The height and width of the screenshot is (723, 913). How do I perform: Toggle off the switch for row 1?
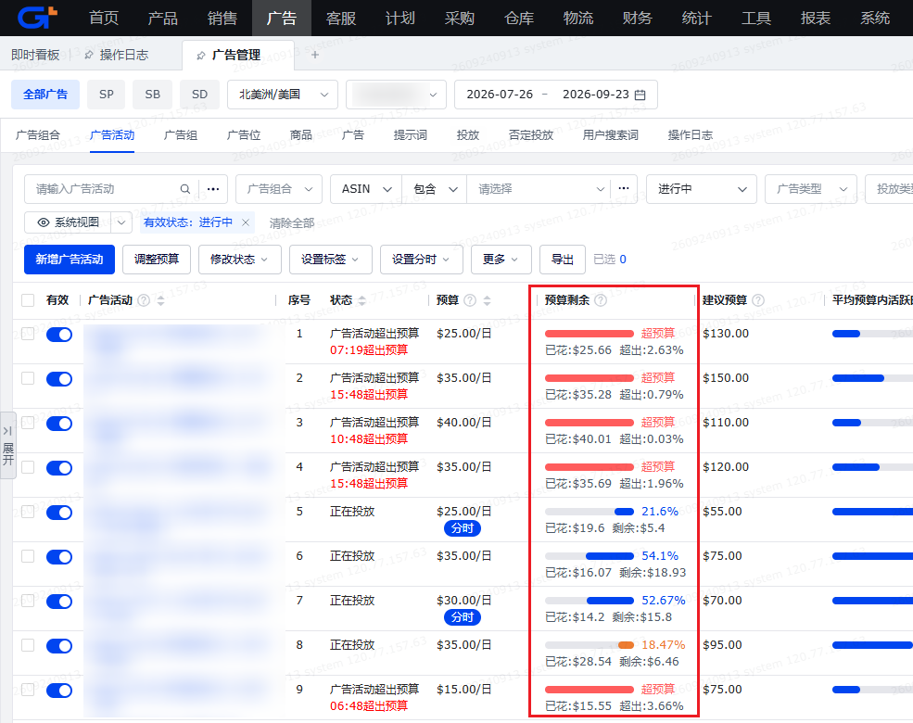(x=59, y=335)
